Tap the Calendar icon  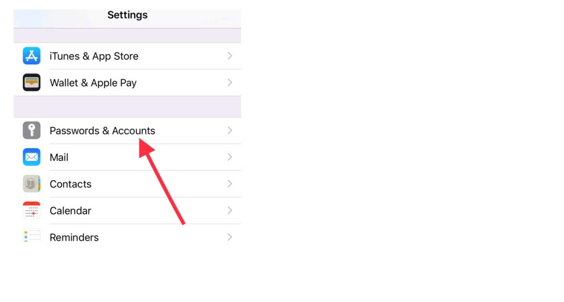(x=31, y=210)
